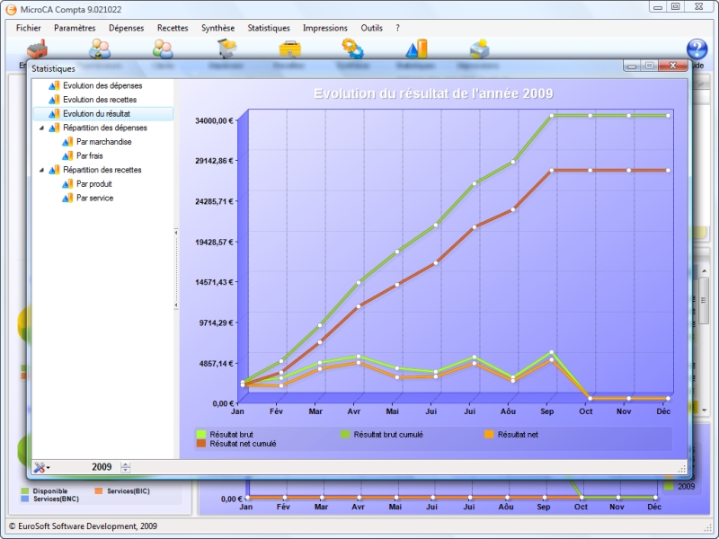Collapse the Répartition des dépenses tree node
This screenshot has width=719, height=539.
41,128
